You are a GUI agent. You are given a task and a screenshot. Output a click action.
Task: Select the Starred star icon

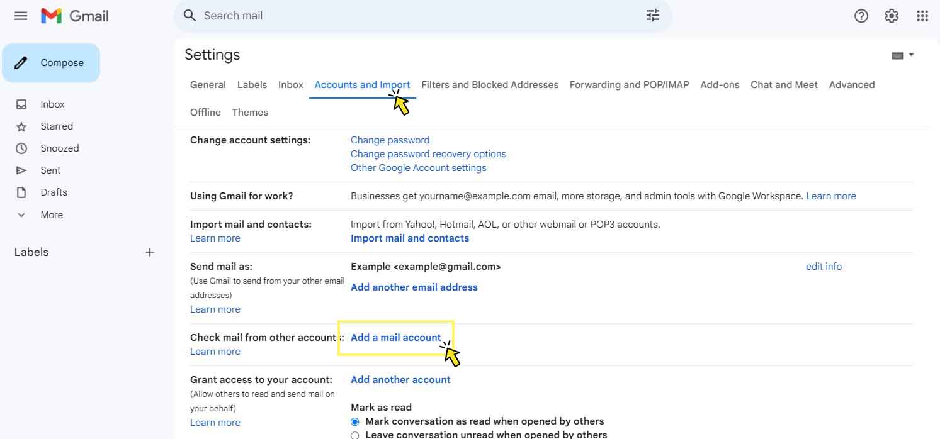click(21, 126)
